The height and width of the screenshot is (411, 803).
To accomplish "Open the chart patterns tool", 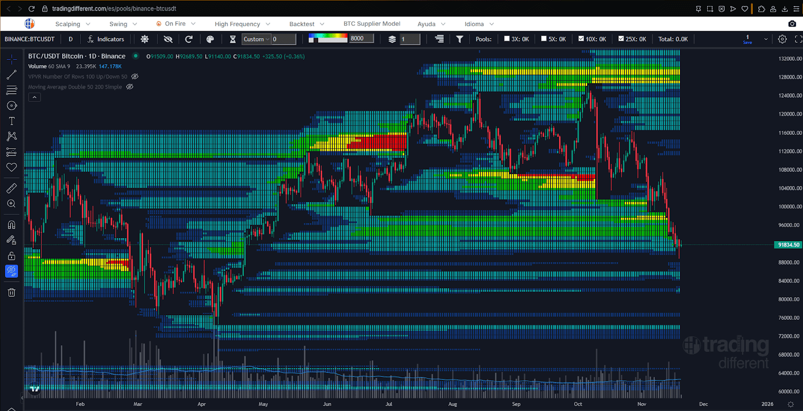I will pos(12,136).
